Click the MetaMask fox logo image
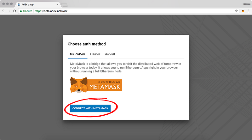The image size is (252, 140). tap(79, 85)
